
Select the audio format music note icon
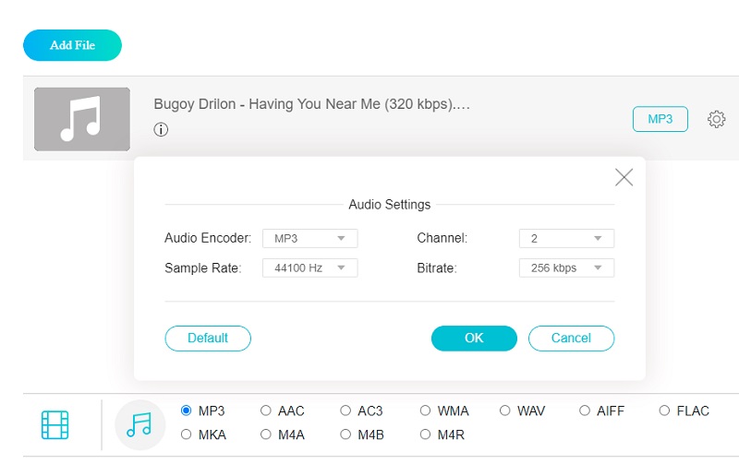[139, 424]
